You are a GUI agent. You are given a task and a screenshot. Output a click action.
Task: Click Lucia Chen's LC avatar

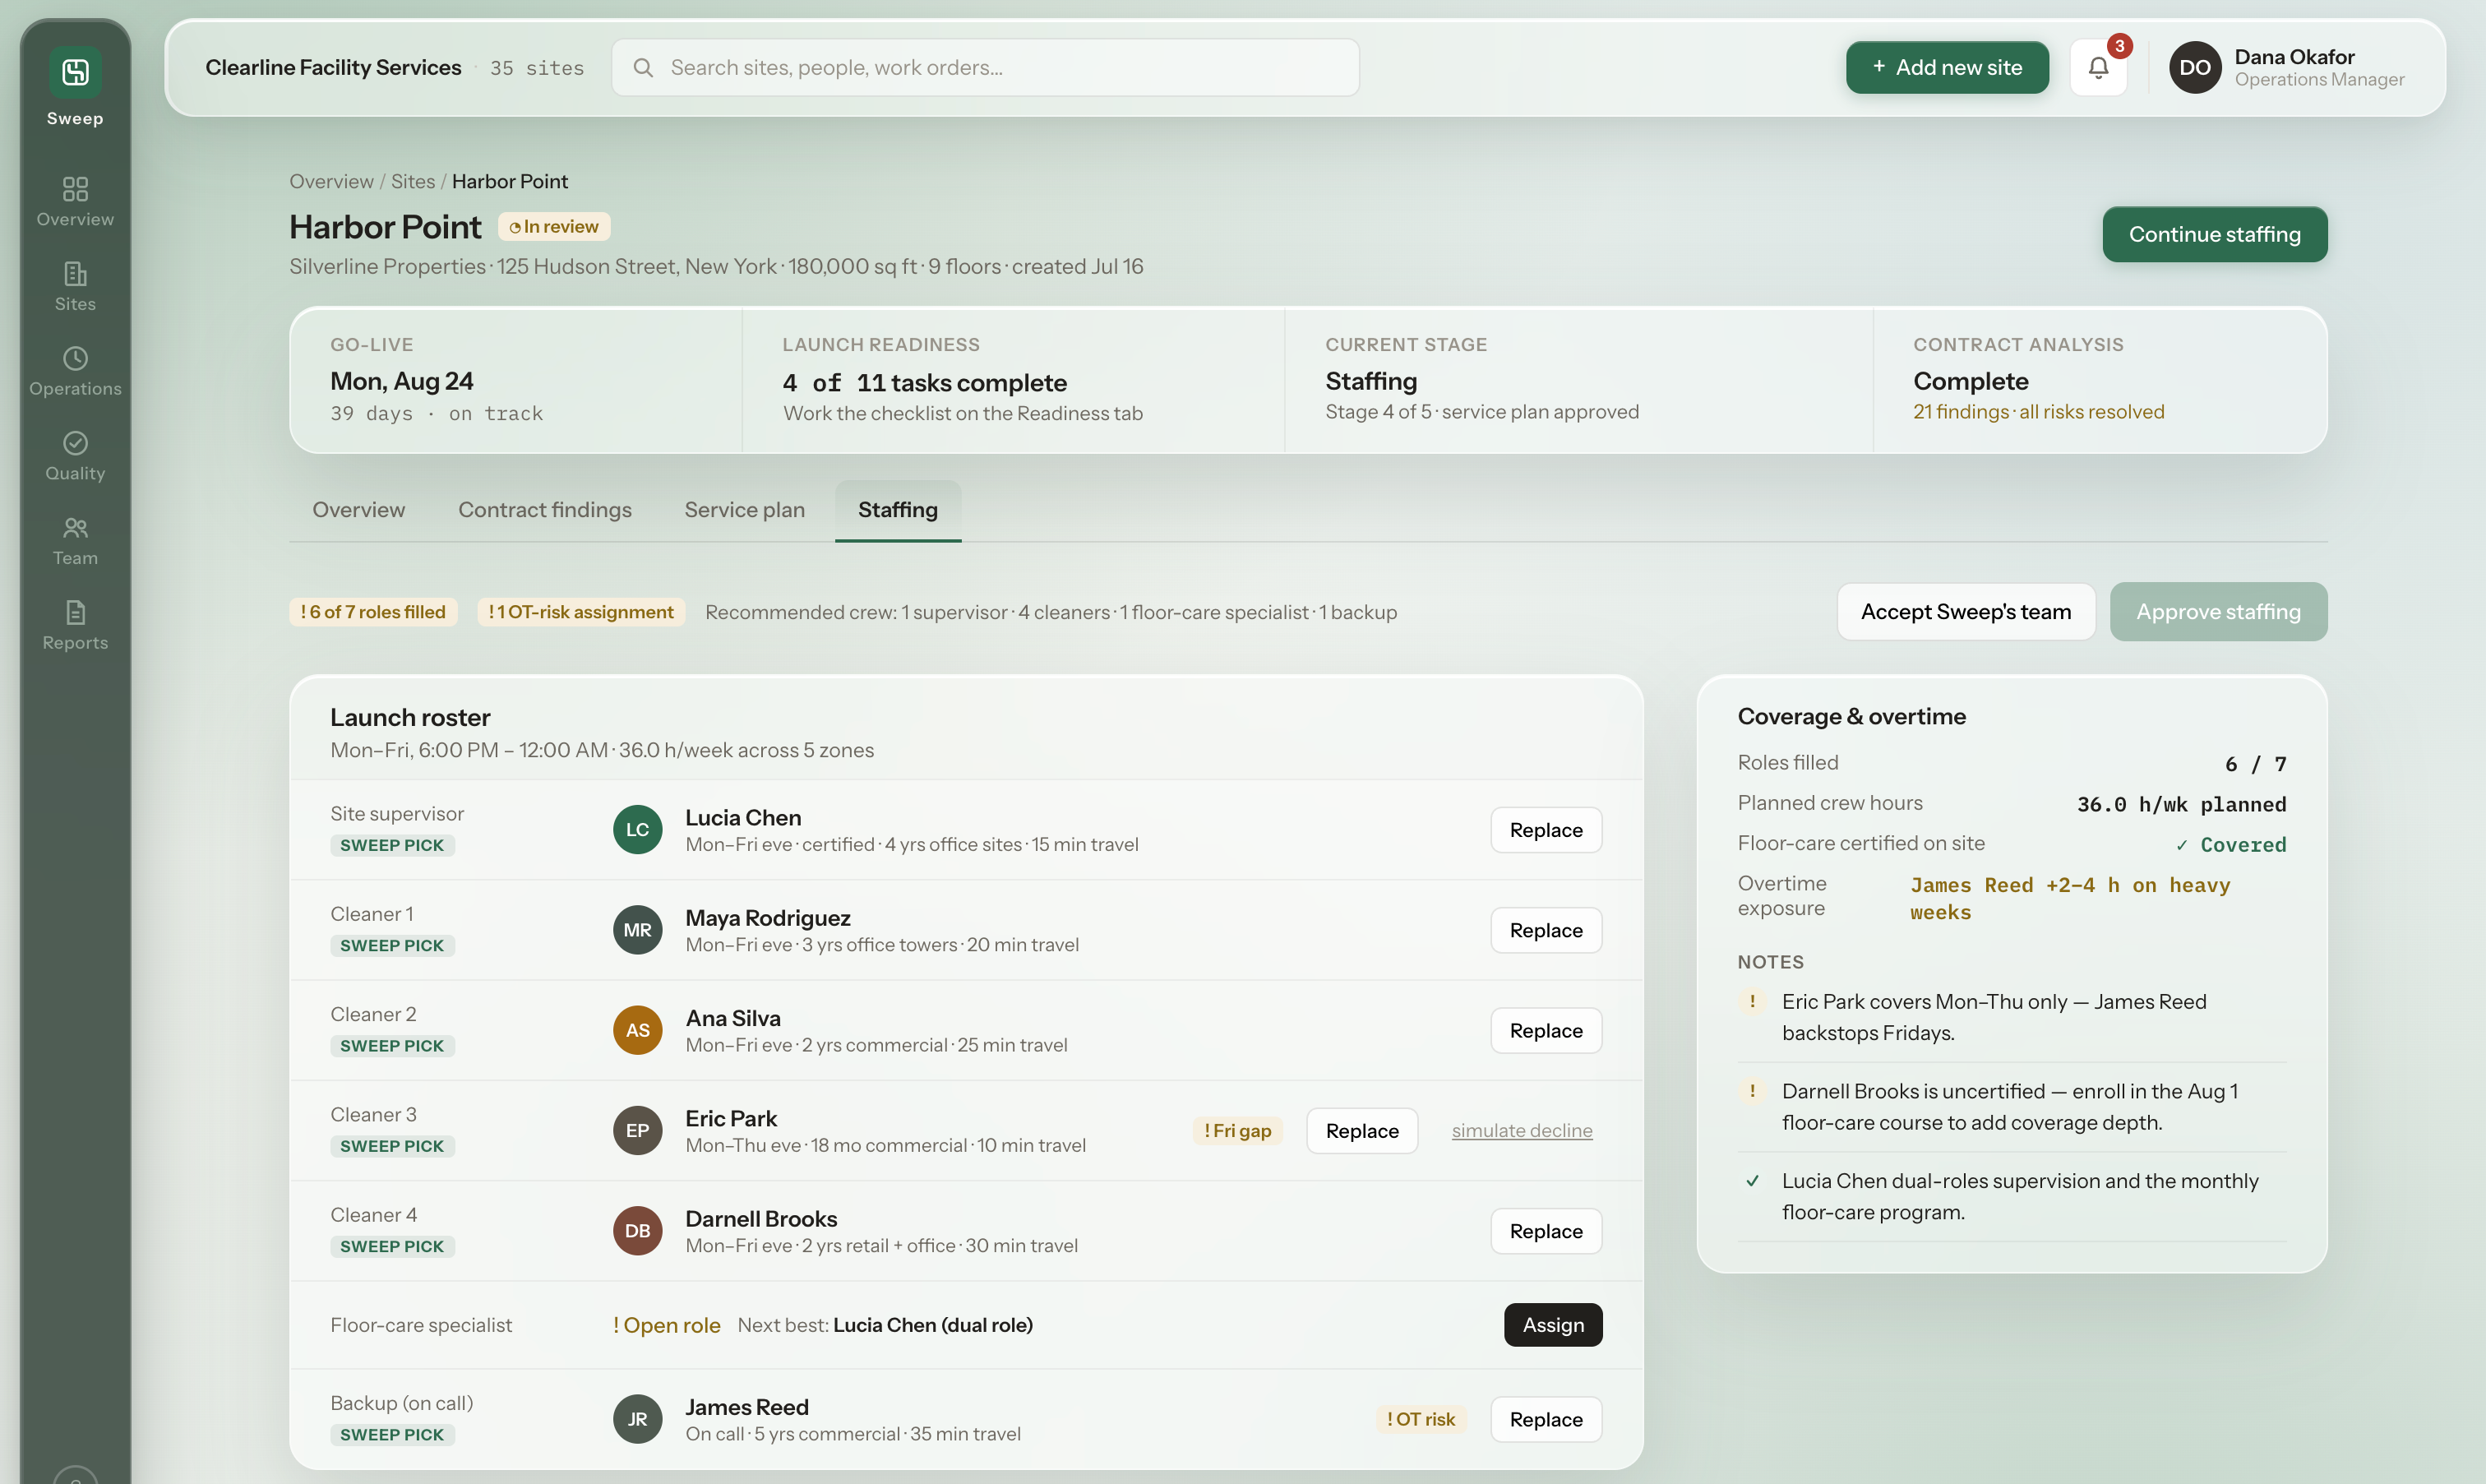pyautogui.click(x=638, y=829)
